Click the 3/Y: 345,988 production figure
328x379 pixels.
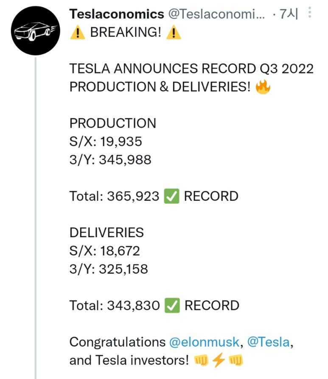click(110, 160)
